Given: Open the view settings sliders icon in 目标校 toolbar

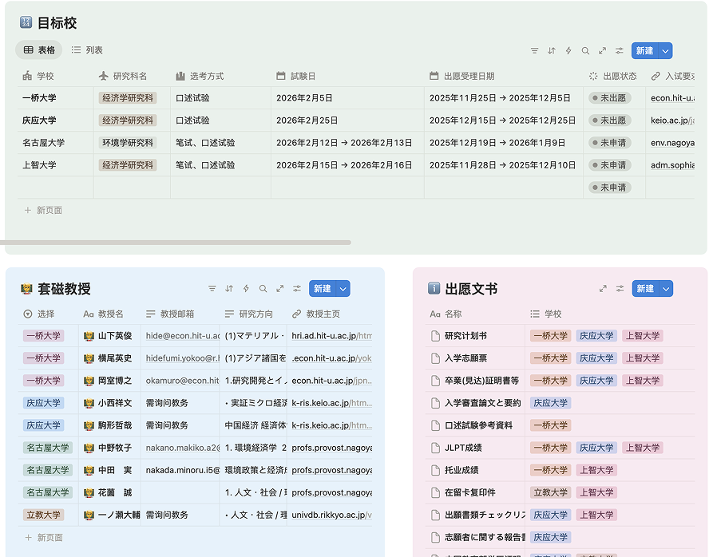Looking at the screenshot, I should [619, 50].
